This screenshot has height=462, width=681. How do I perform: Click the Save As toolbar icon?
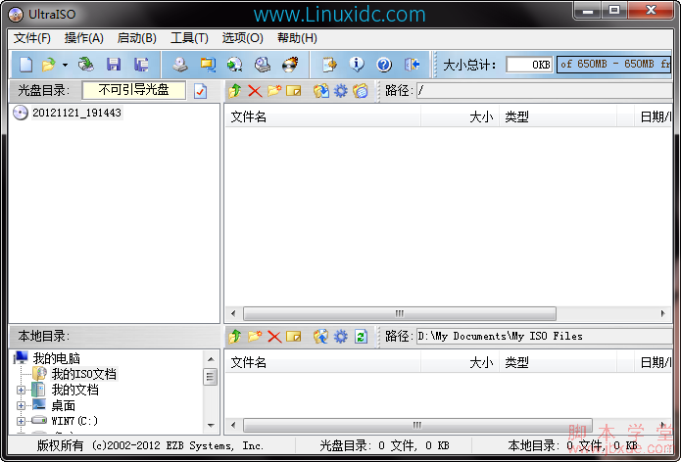point(141,65)
